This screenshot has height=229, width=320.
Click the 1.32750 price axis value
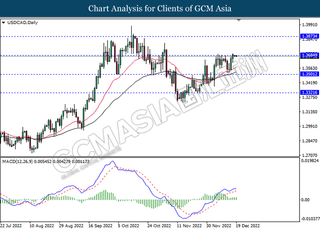[309, 97]
